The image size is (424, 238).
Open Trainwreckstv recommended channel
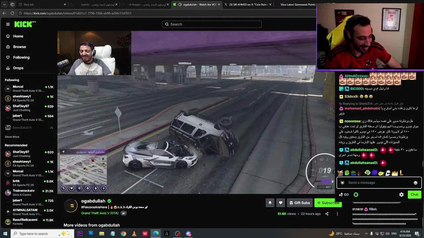[x=29, y=192]
